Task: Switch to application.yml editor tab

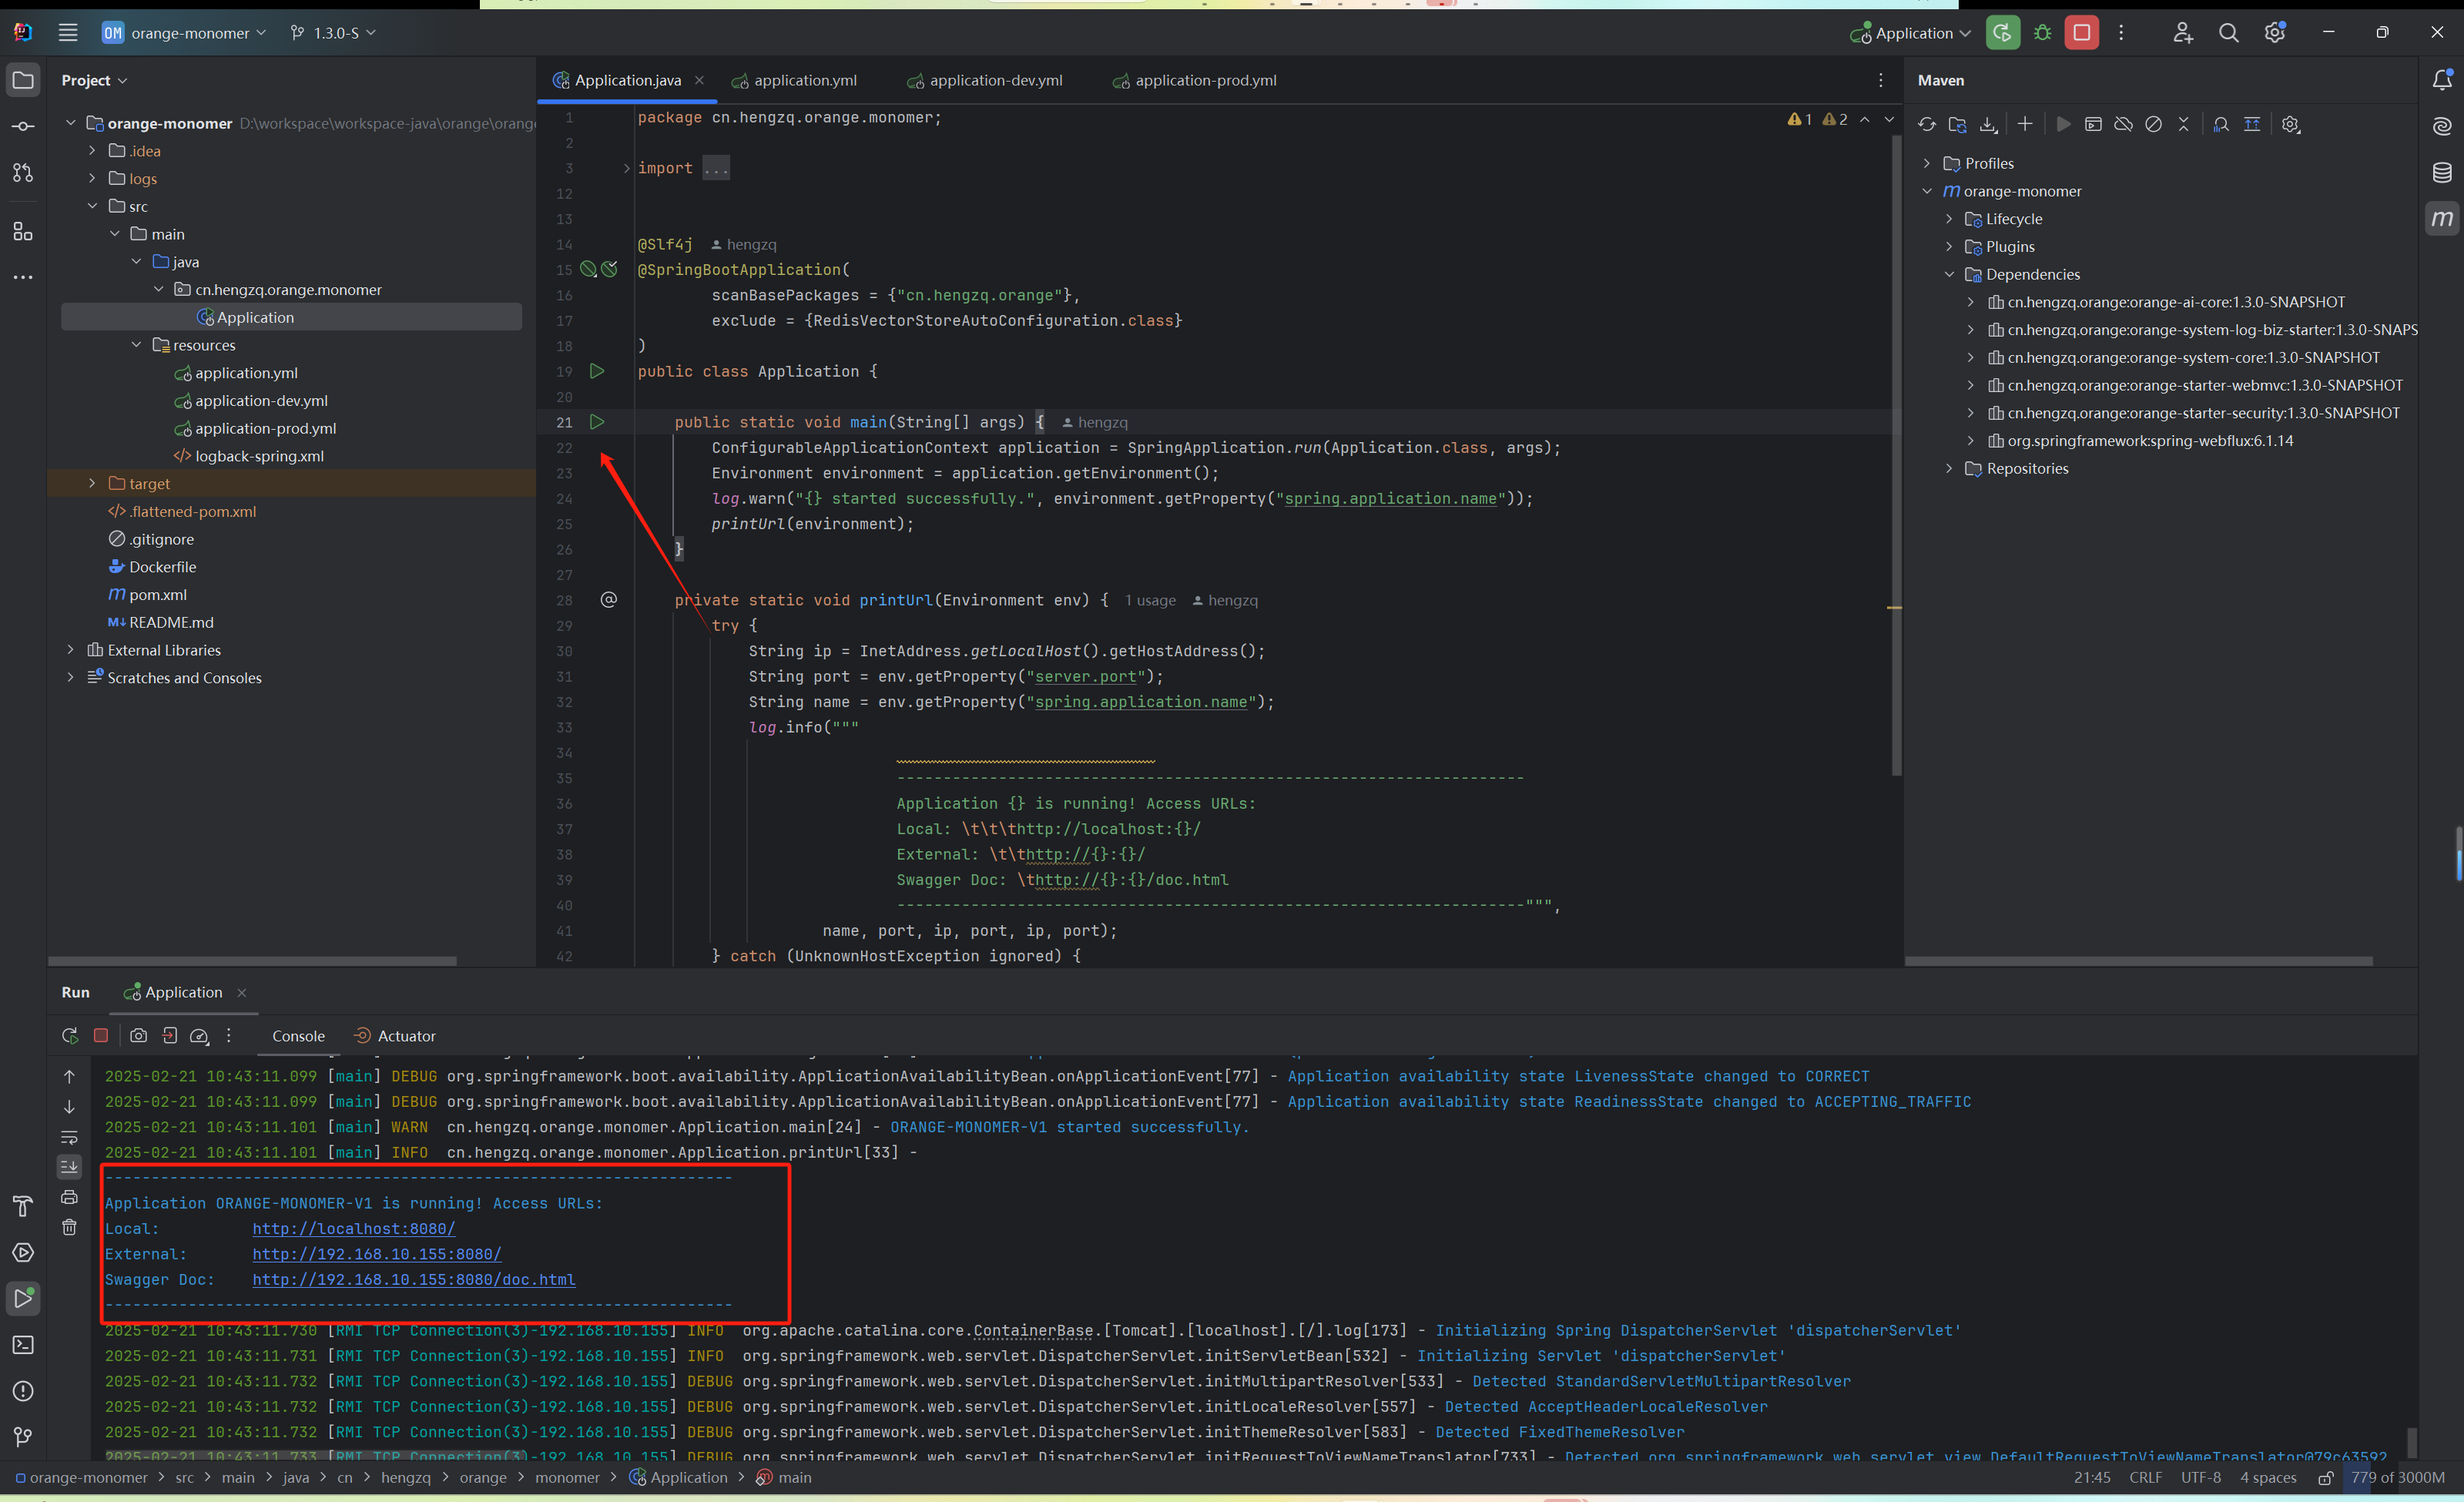Action: click(x=795, y=80)
